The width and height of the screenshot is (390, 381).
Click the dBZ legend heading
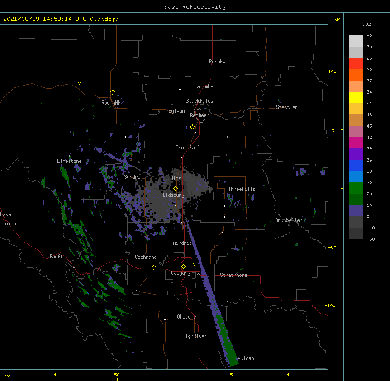coord(366,24)
